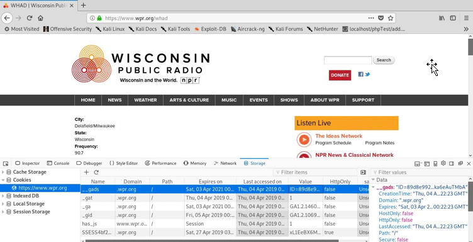The image size is (473, 242).
Task: Go back to previous page
Action: (x=7, y=18)
